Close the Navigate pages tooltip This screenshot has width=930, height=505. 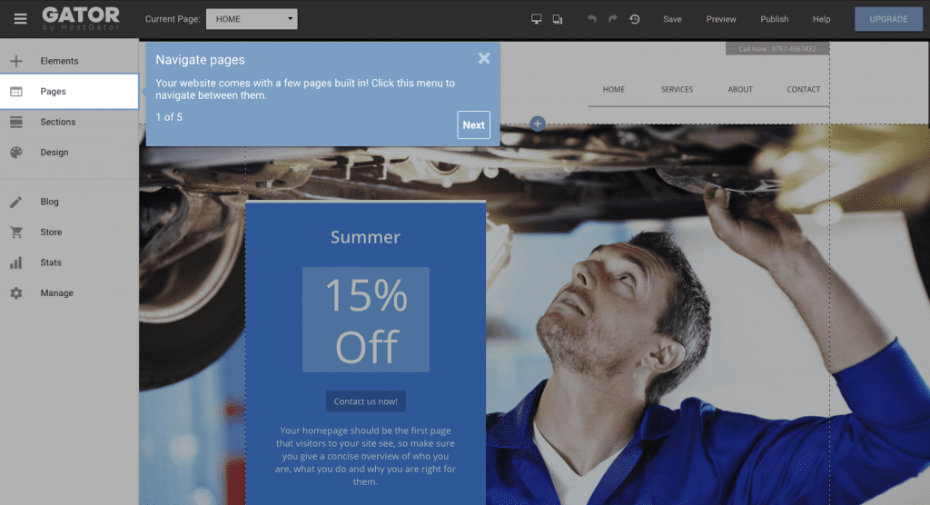tap(484, 58)
